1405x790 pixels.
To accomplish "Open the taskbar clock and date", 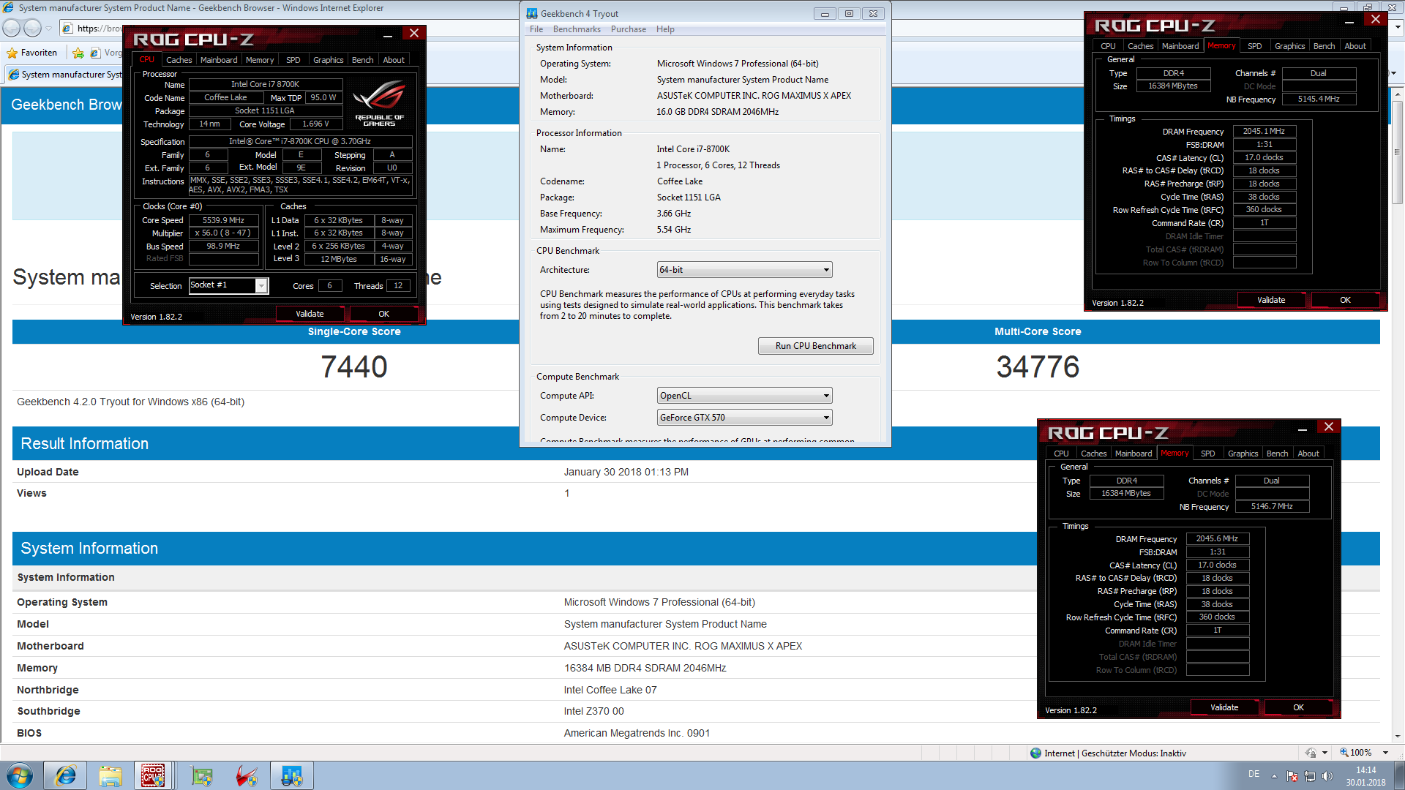I will [1365, 776].
